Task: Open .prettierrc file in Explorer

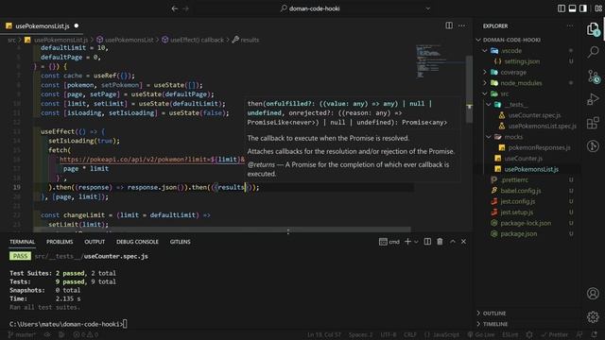Action: [x=514, y=180]
